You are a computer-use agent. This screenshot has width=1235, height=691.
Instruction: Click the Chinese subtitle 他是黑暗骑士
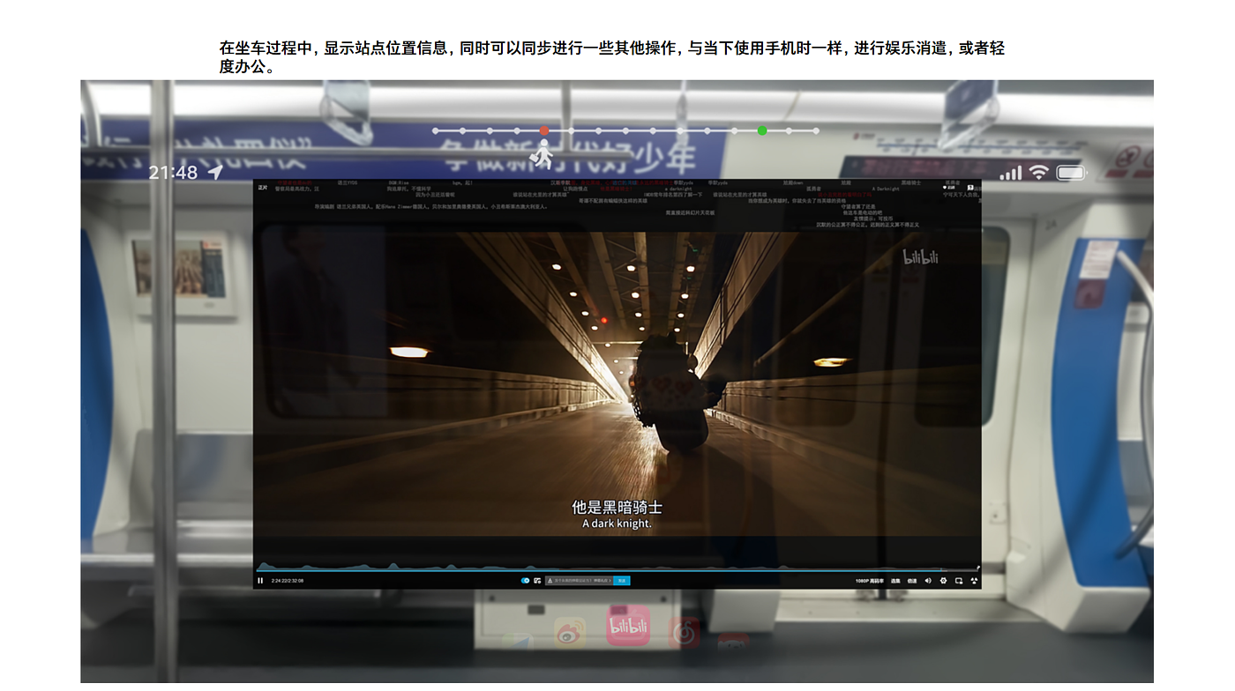pos(617,507)
